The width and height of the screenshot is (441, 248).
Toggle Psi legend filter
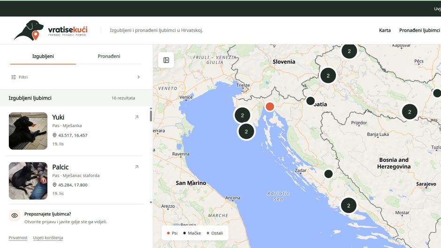click(172, 233)
